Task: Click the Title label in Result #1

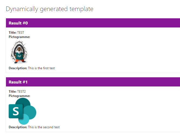Action: tap(12, 92)
